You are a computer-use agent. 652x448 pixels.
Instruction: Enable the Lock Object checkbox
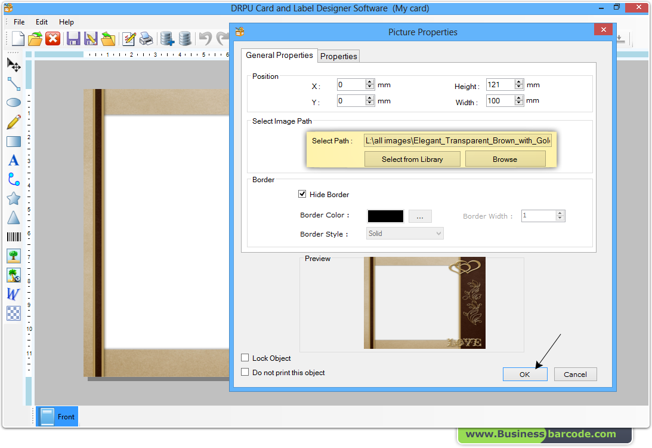pos(245,358)
